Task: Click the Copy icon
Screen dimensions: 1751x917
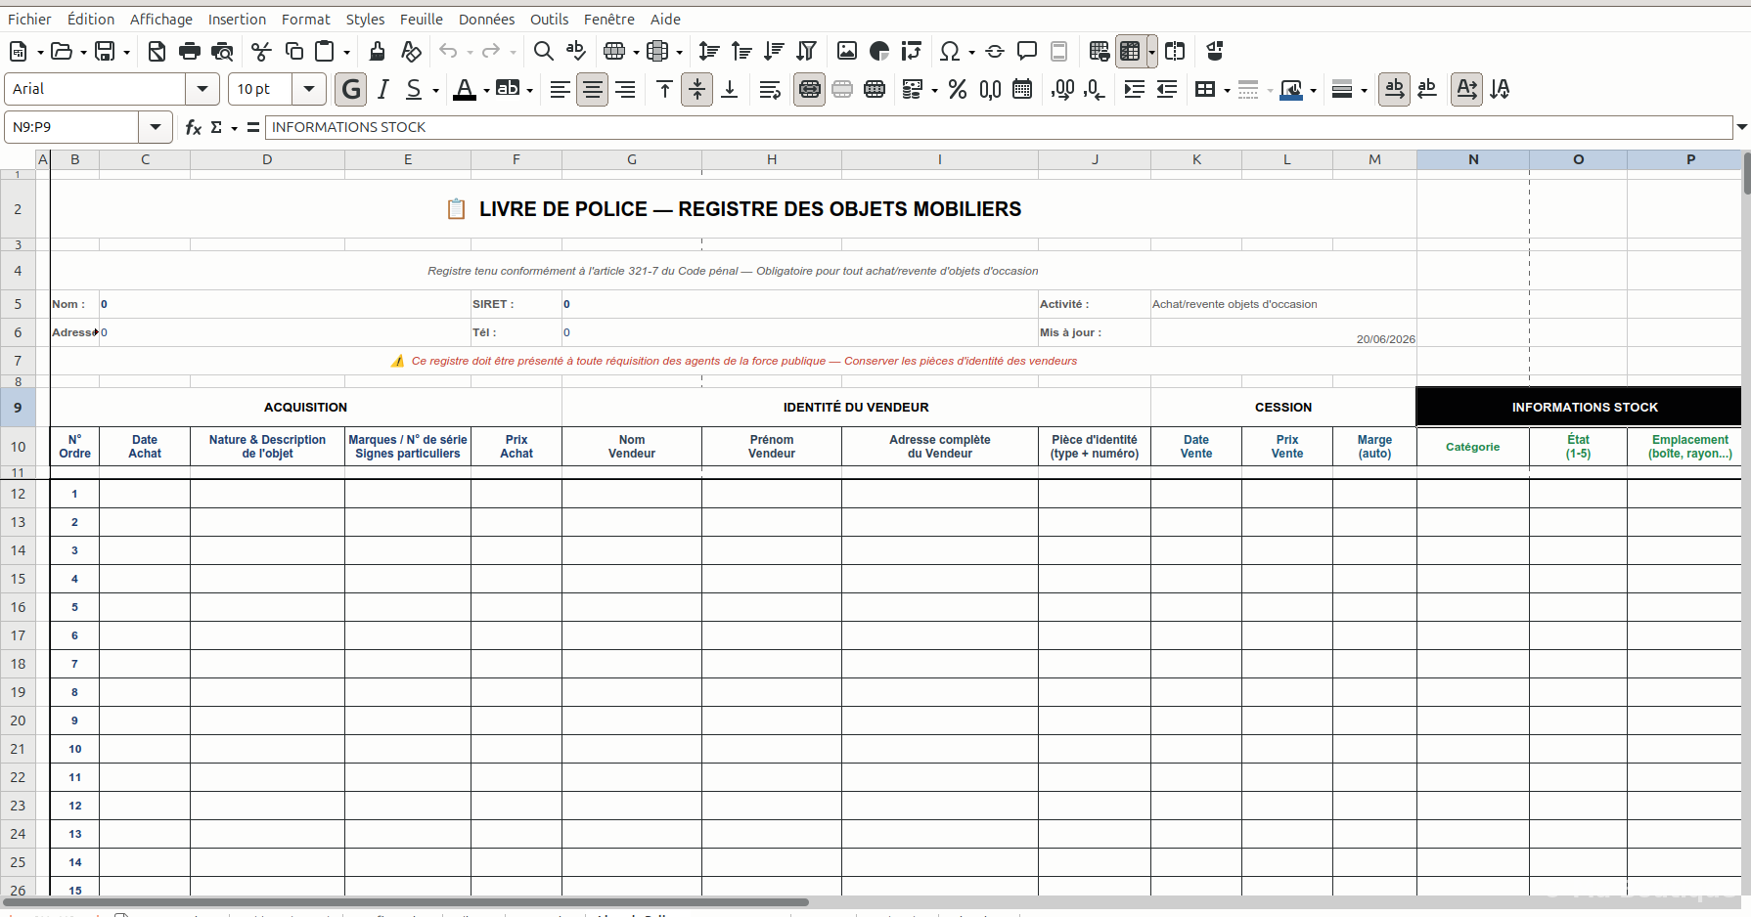Action: (293, 51)
